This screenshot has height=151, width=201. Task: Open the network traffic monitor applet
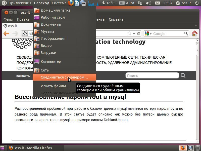(93, 3)
